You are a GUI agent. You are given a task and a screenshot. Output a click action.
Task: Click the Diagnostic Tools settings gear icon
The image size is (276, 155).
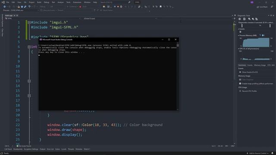(240, 19)
